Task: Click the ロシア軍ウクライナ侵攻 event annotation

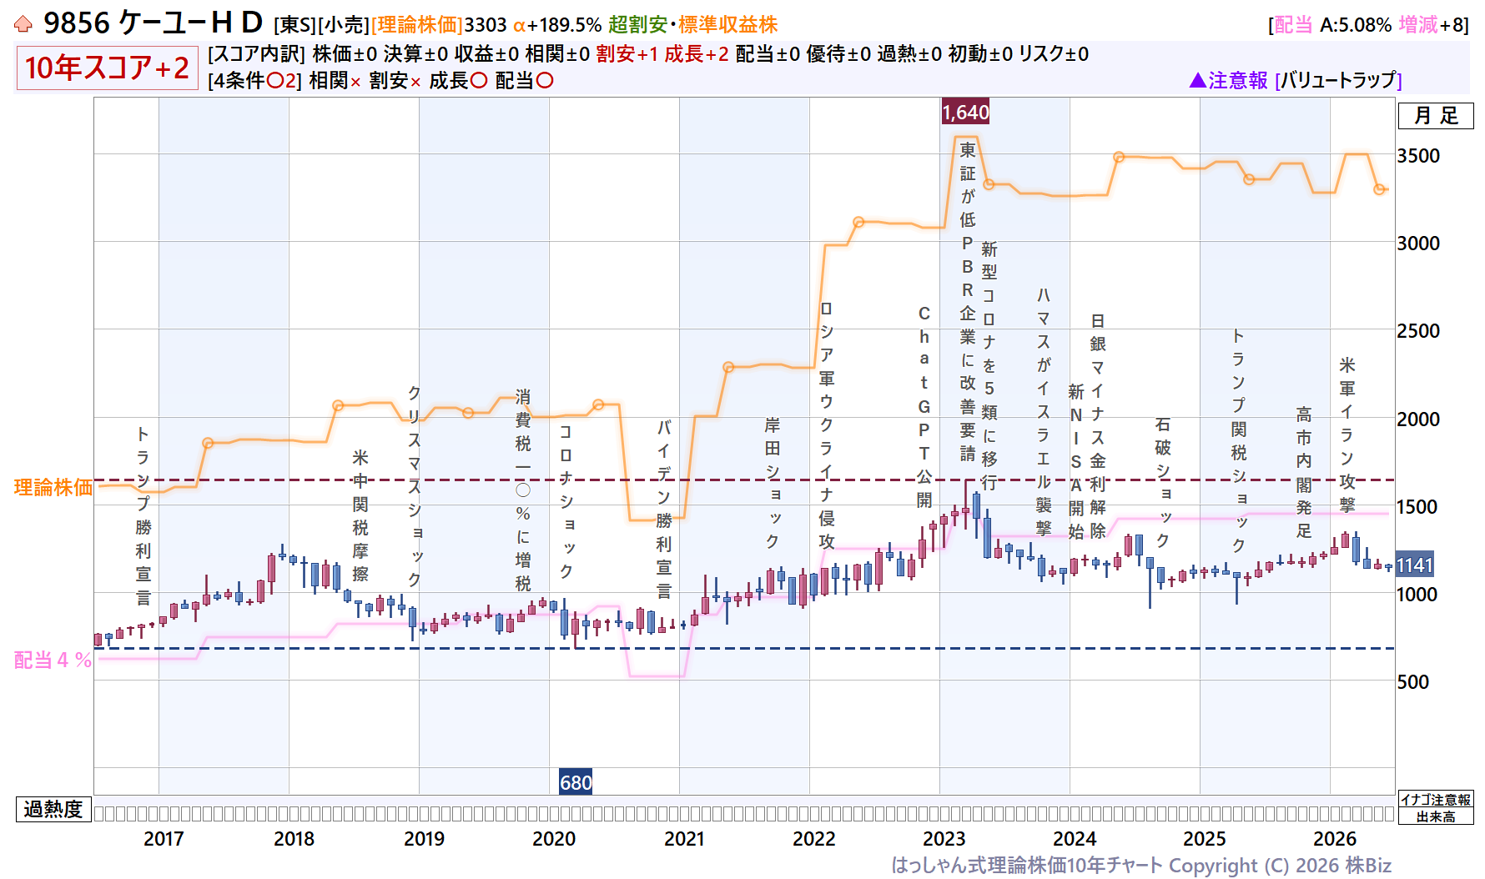Action: pos(827,425)
